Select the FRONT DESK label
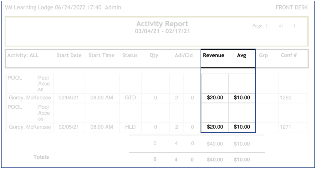The height and width of the screenshot is (169, 316). coord(291,8)
